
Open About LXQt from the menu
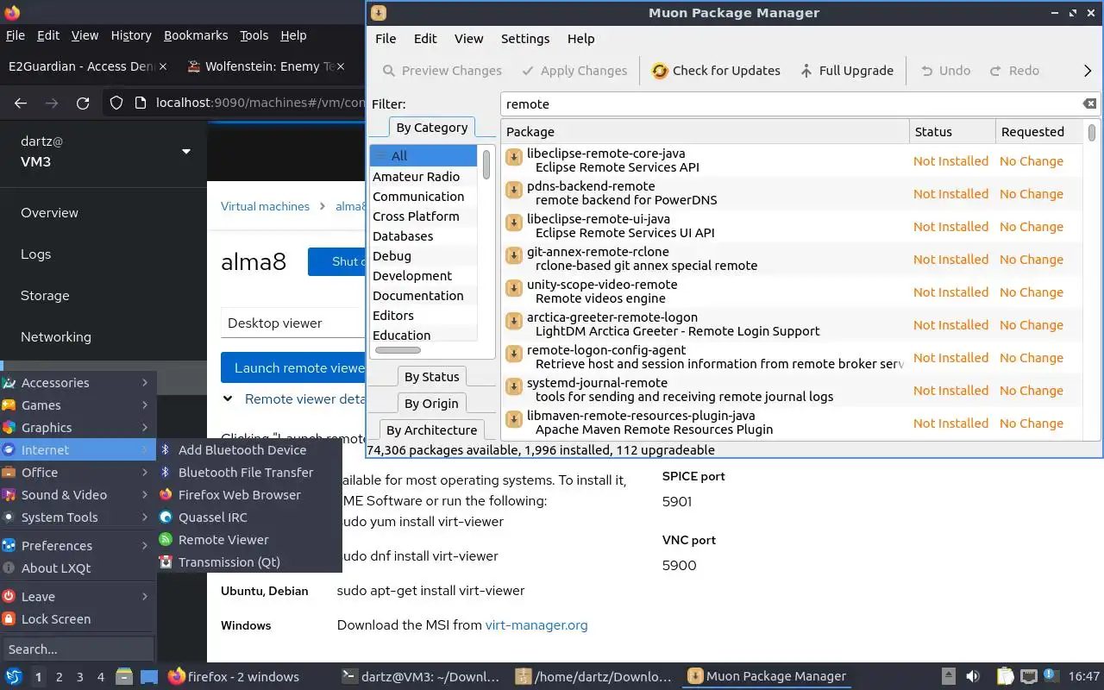click(x=78, y=568)
